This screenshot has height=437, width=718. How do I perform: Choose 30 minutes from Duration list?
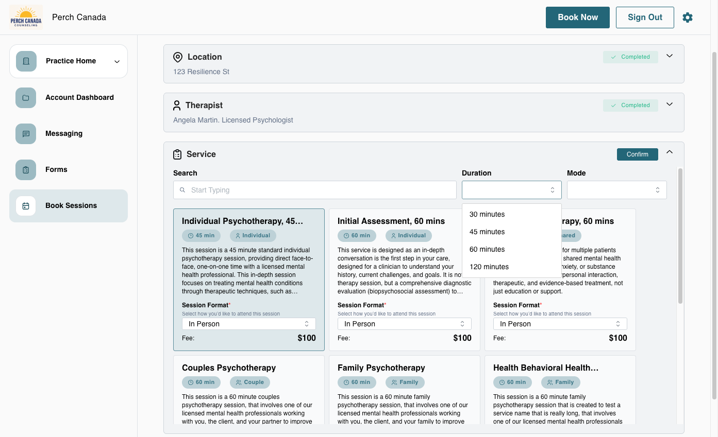point(512,215)
